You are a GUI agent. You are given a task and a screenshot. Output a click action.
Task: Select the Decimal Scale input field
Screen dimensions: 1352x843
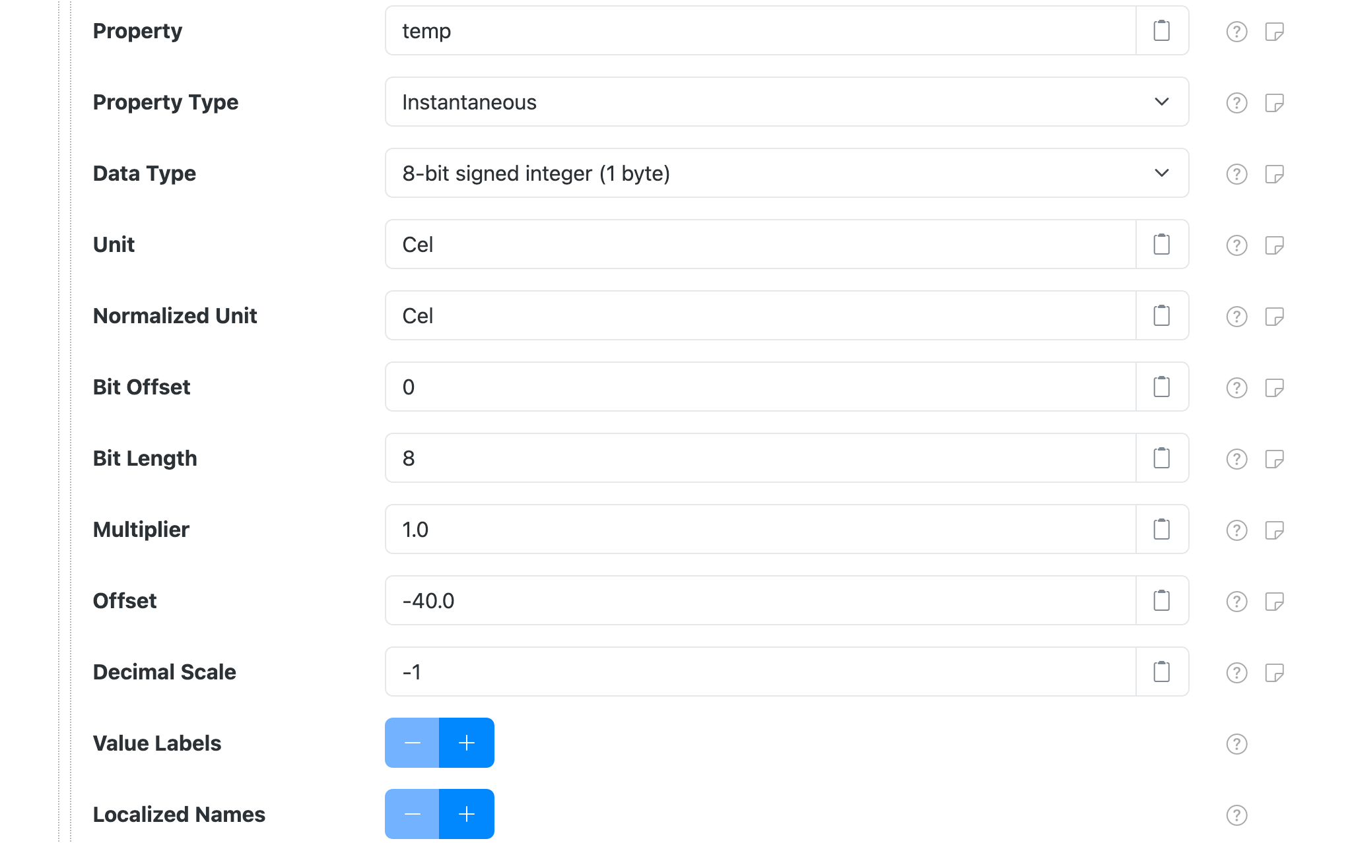click(x=726, y=671)
